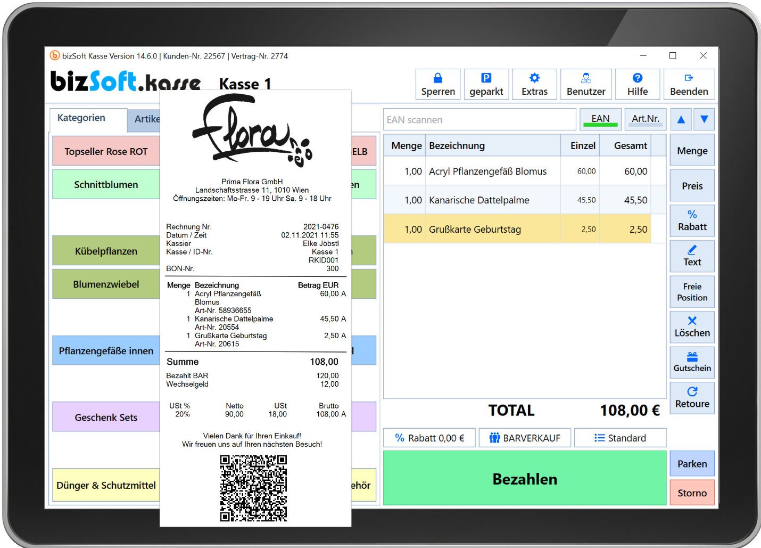Open the Standard receipt options list
Viewport: 761px width, 548px height.
620,438
